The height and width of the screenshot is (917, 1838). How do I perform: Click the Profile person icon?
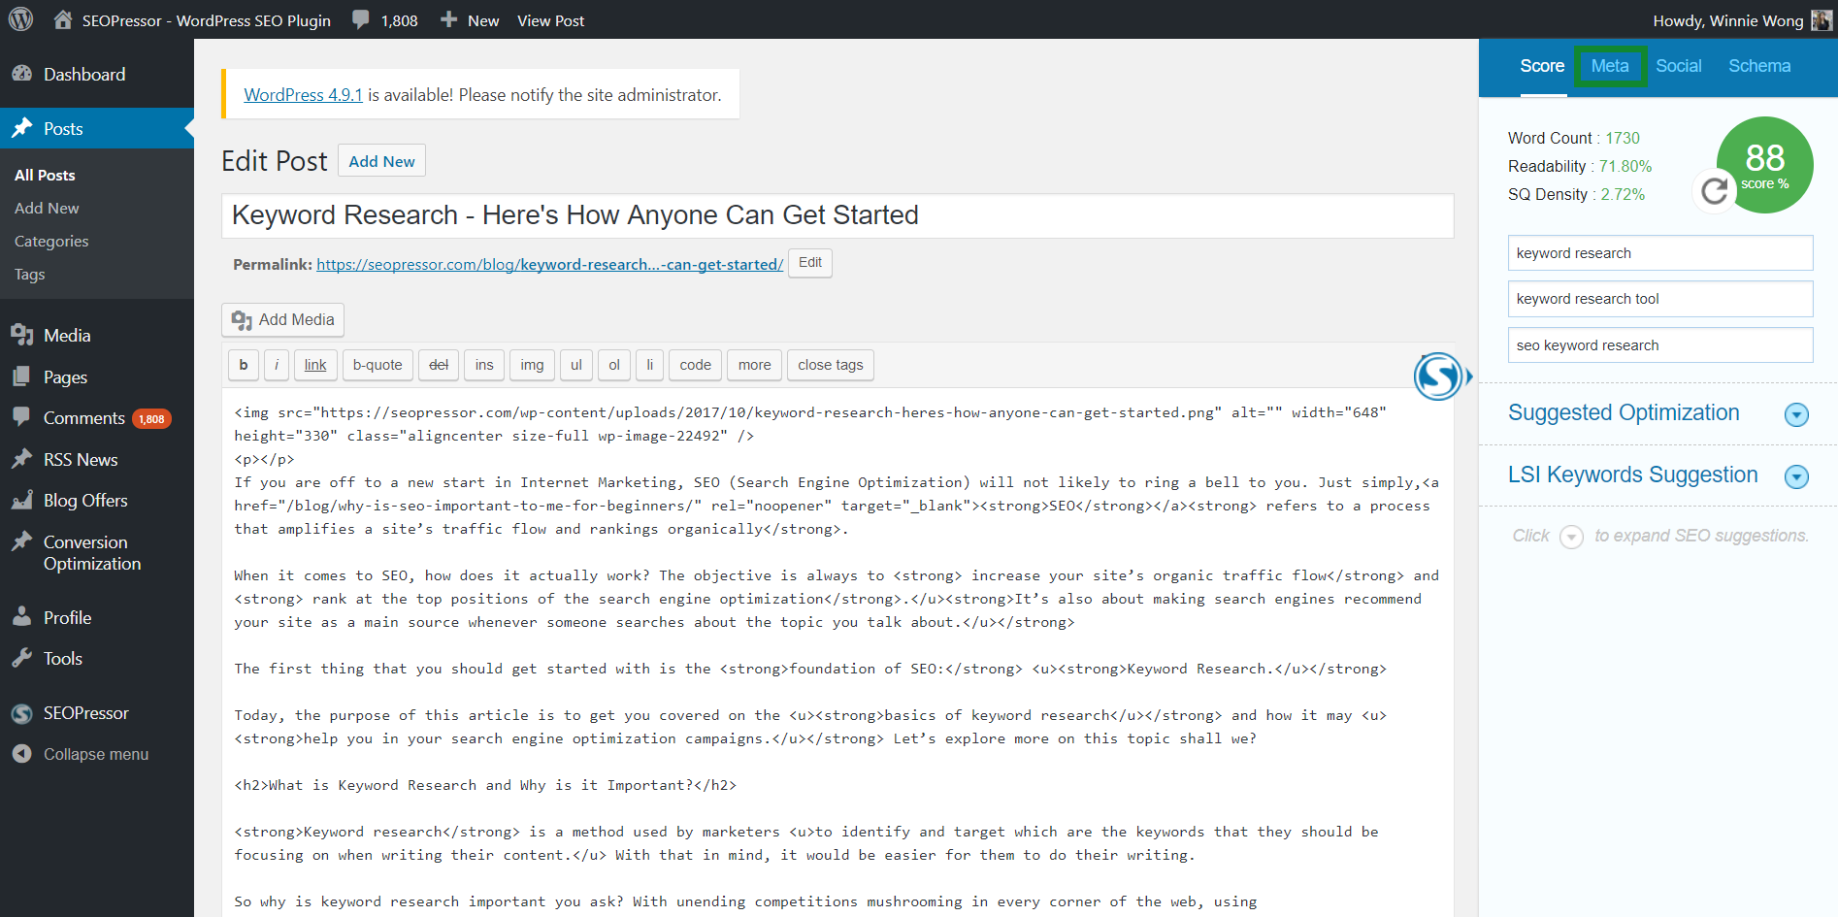[x=21, y=617]
